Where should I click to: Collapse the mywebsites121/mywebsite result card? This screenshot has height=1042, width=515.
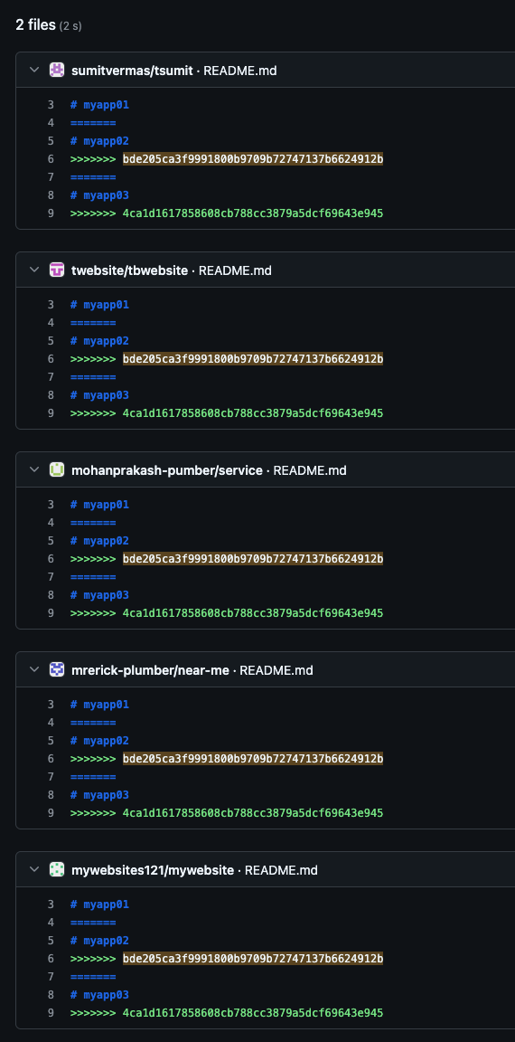point(34,870)
